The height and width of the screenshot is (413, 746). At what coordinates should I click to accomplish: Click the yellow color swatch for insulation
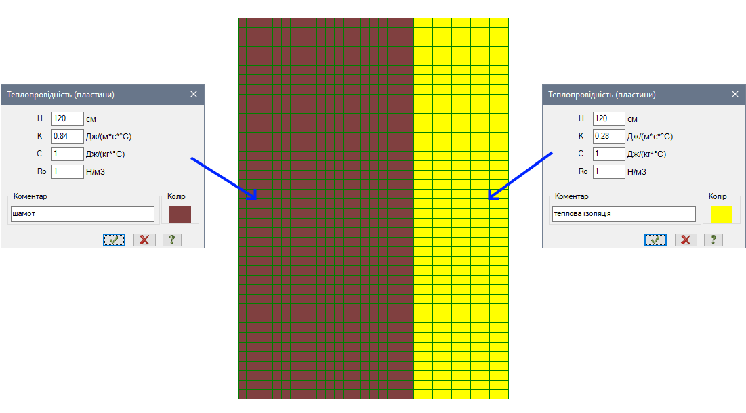[x=722, y=215]
